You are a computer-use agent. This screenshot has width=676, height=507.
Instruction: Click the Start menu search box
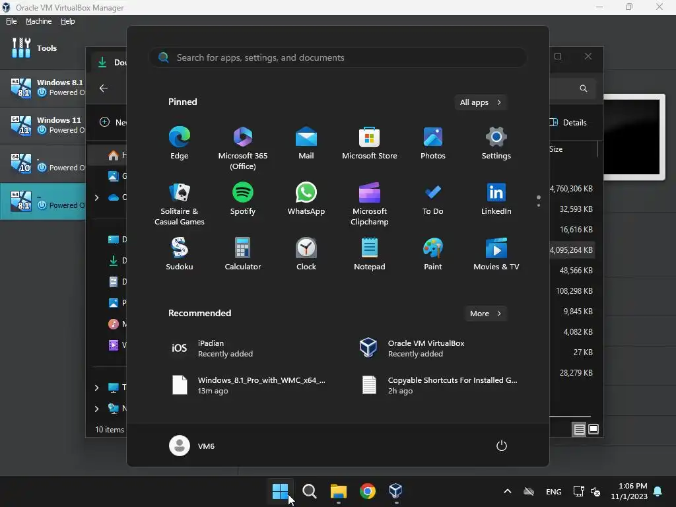click(x=338, y=57)
